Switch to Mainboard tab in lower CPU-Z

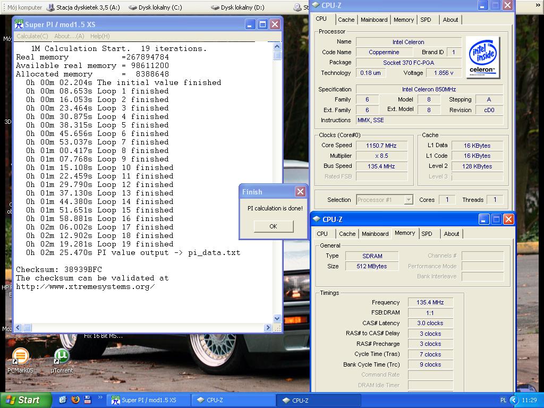[375, 234]
